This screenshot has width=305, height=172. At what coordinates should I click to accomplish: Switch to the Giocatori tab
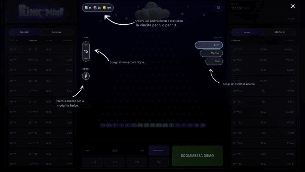click(25, 32)
